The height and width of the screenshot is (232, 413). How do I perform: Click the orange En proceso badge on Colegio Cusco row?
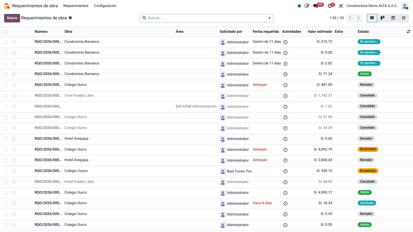point(368,171)
